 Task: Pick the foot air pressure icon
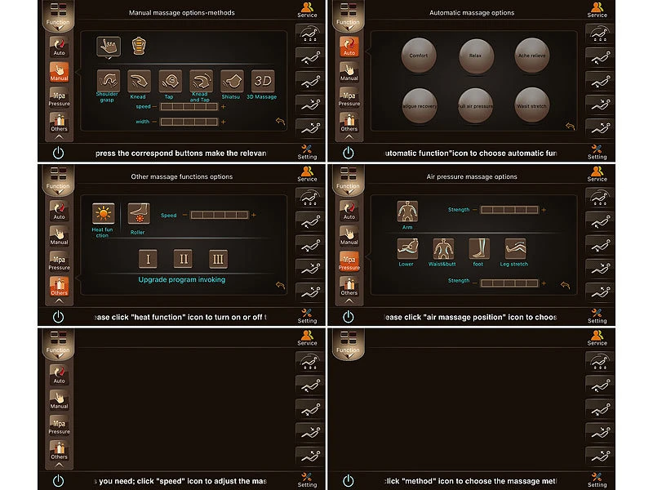479,249
